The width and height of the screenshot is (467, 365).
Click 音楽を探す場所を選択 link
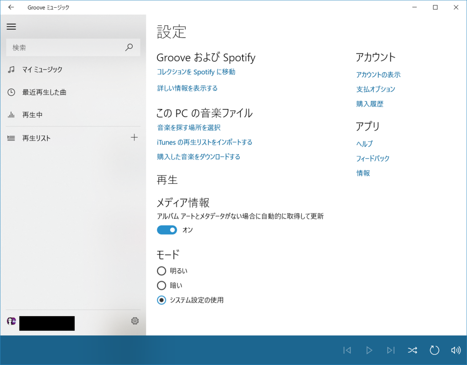tap(189, 128)
